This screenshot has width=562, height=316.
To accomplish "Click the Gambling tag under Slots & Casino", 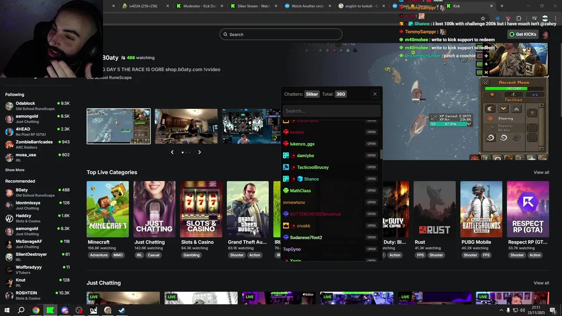I will 191,255.
